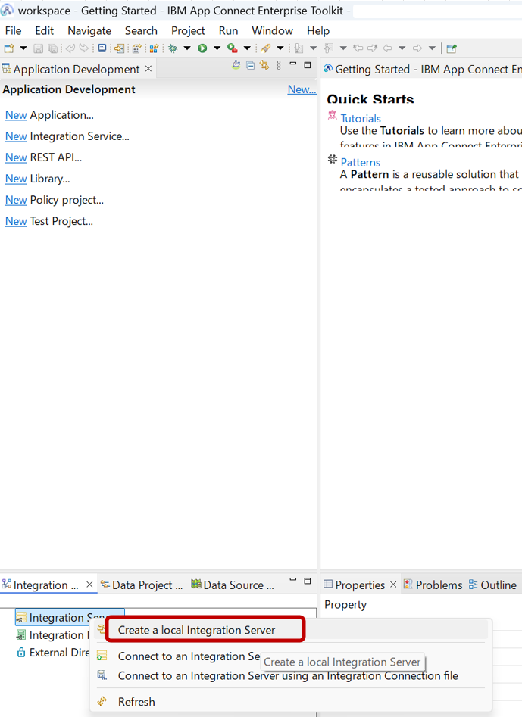Viewport: 522px width, 717px height.
Task: Click the Open Perspective icon
Action: 452,48
